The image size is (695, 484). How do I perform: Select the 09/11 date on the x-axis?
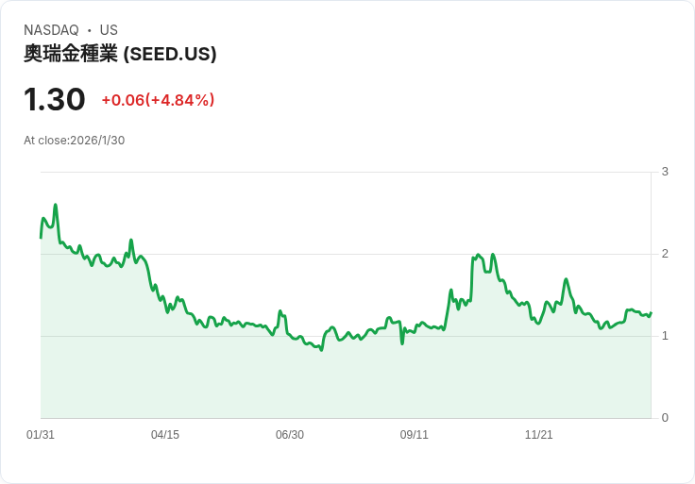(415, 435)
